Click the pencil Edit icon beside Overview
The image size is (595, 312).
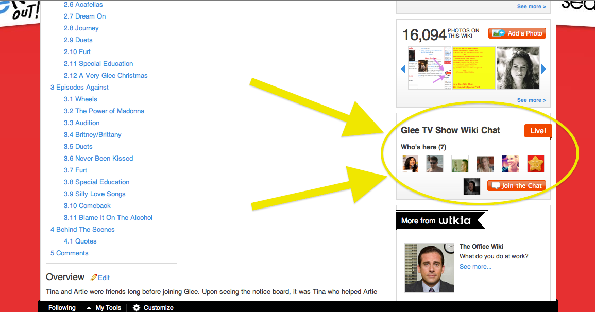(93, 278)
